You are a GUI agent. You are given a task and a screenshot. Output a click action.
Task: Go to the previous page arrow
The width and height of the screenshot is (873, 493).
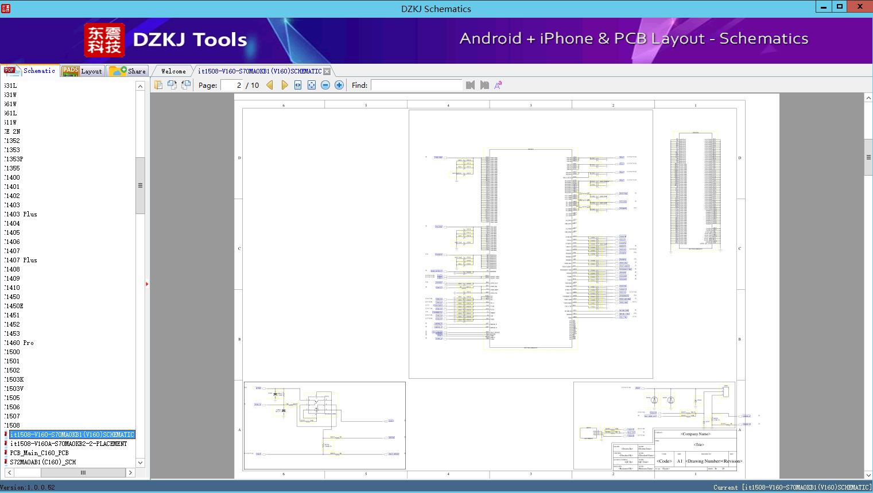click(x=270, y=85)
